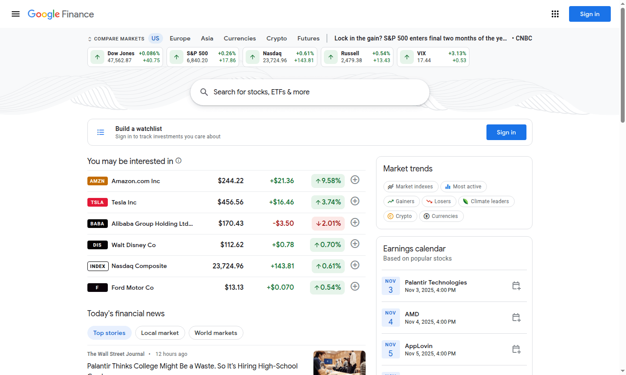Click the Sign in button
The height and width of the screenshot is (375, 626).
click(589, 13)
